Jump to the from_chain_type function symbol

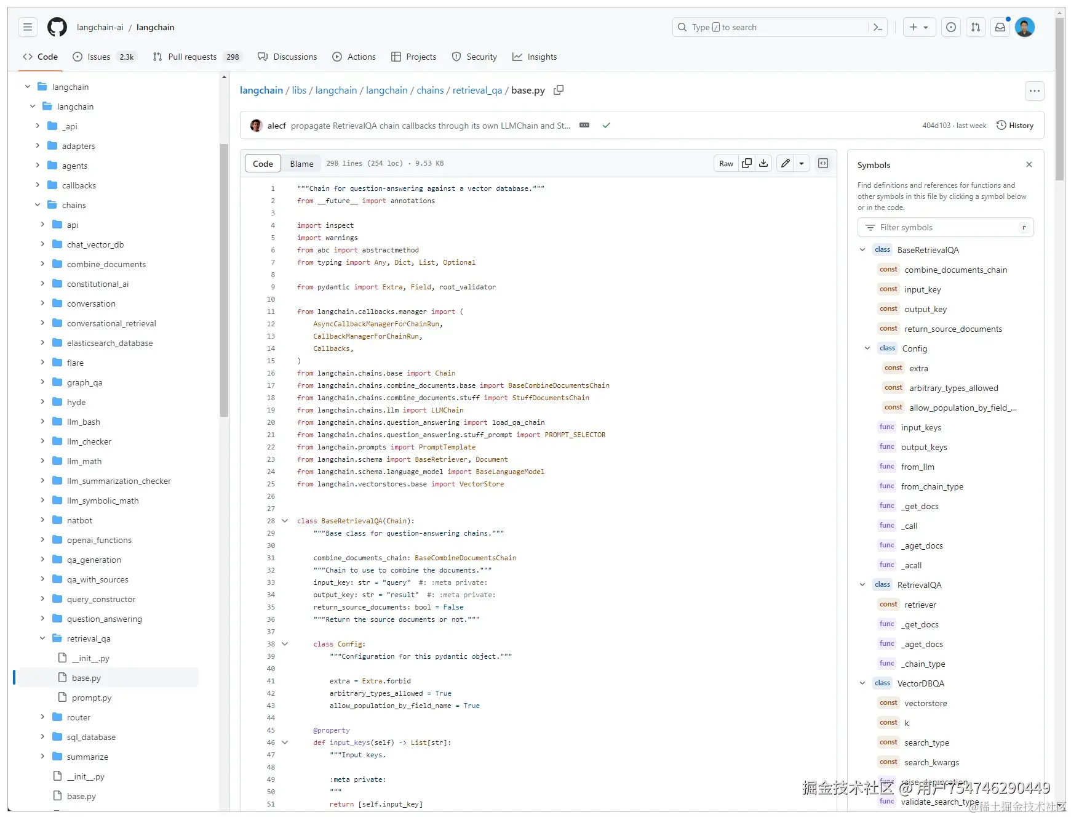coord(932,486)
